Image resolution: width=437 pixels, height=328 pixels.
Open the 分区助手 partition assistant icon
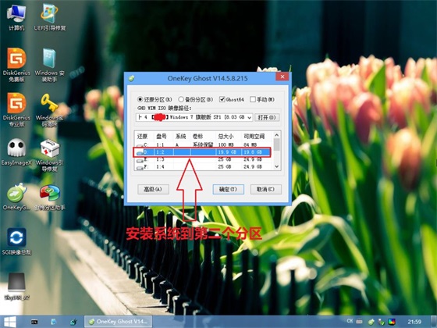(50, 197)
